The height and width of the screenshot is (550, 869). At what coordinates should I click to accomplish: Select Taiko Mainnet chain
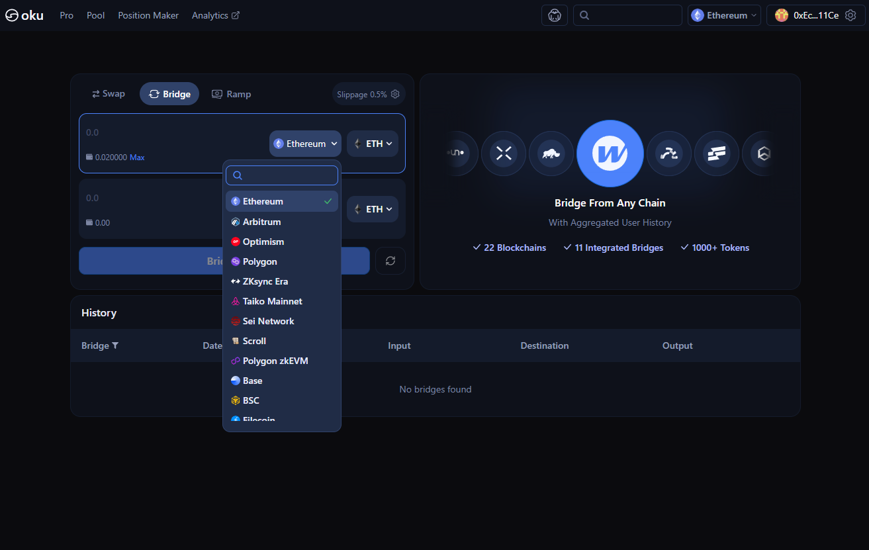[x=282, y=301]
